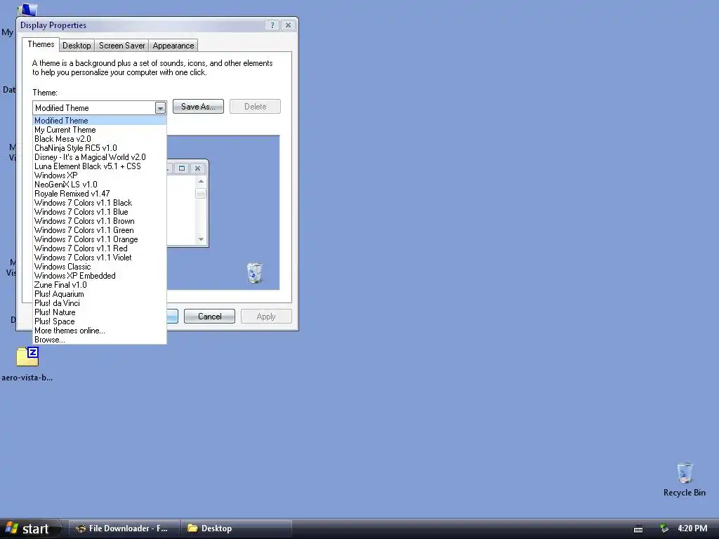Click the Save As... button
Image resolution: width=719 pixels, height=539 pixels.
(198, 107)
